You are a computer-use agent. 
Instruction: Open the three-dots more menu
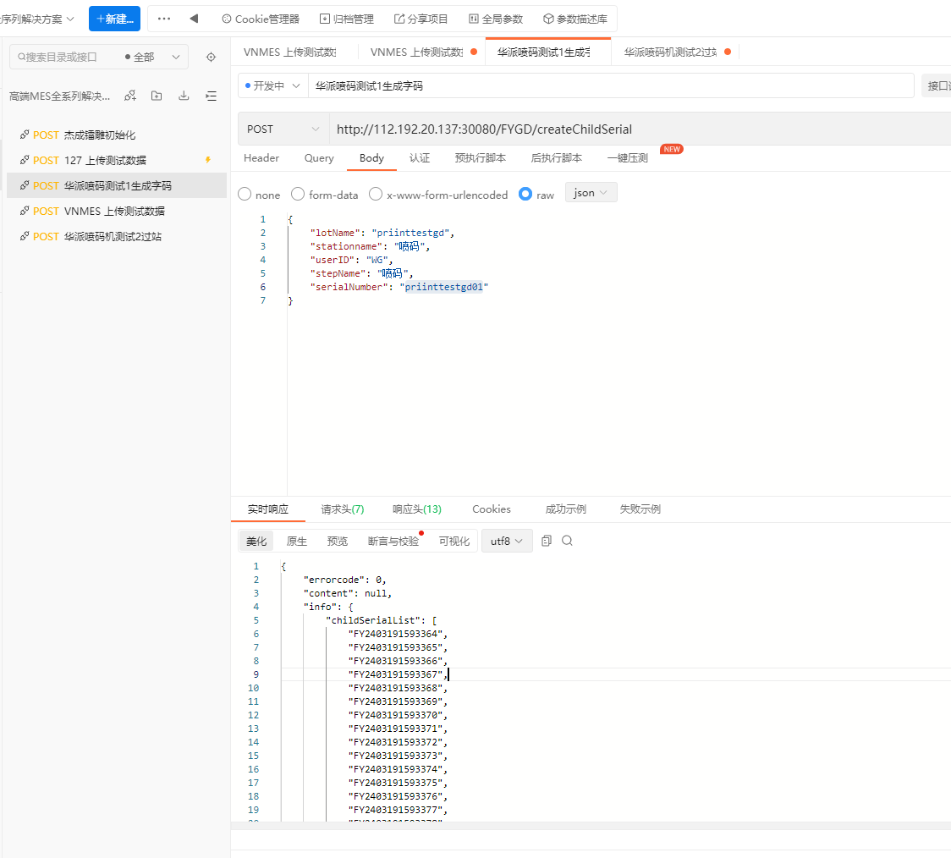(x=164, y=19)
